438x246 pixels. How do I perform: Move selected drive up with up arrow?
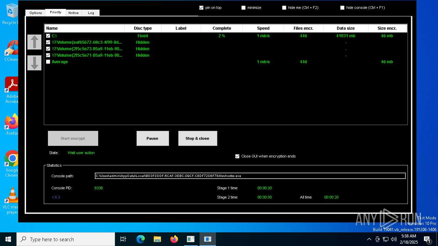click(34, 42)
